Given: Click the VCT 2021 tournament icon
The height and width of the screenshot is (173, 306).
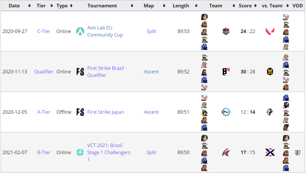Looking at the screenshot, I should [x=80, y=152].
